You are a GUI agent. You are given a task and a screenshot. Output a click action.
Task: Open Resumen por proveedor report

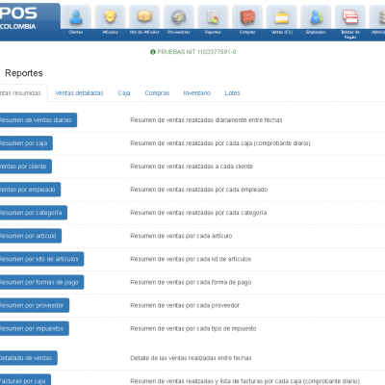[35, 305]
